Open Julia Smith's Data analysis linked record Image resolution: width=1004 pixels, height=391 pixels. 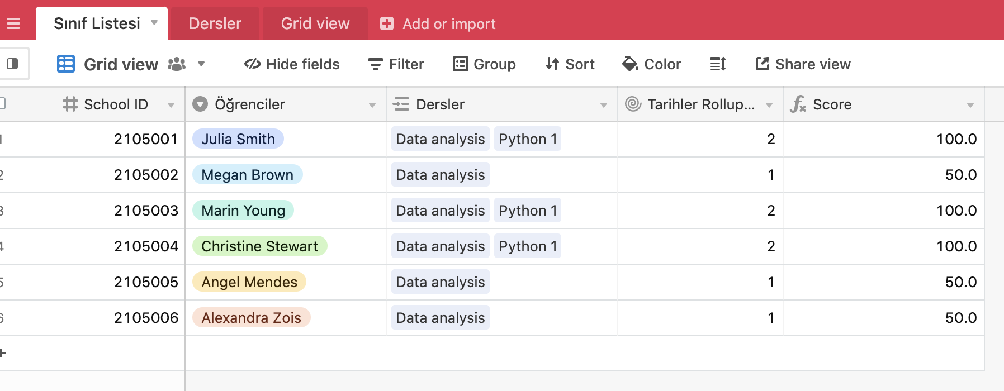441,139
